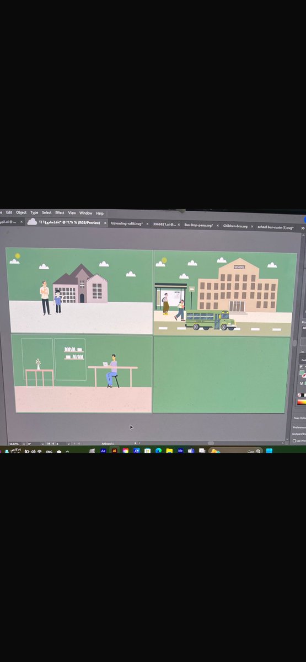Open the Edit menu
The height and width of the screenshot is (662, 306).
coord(9,212)
